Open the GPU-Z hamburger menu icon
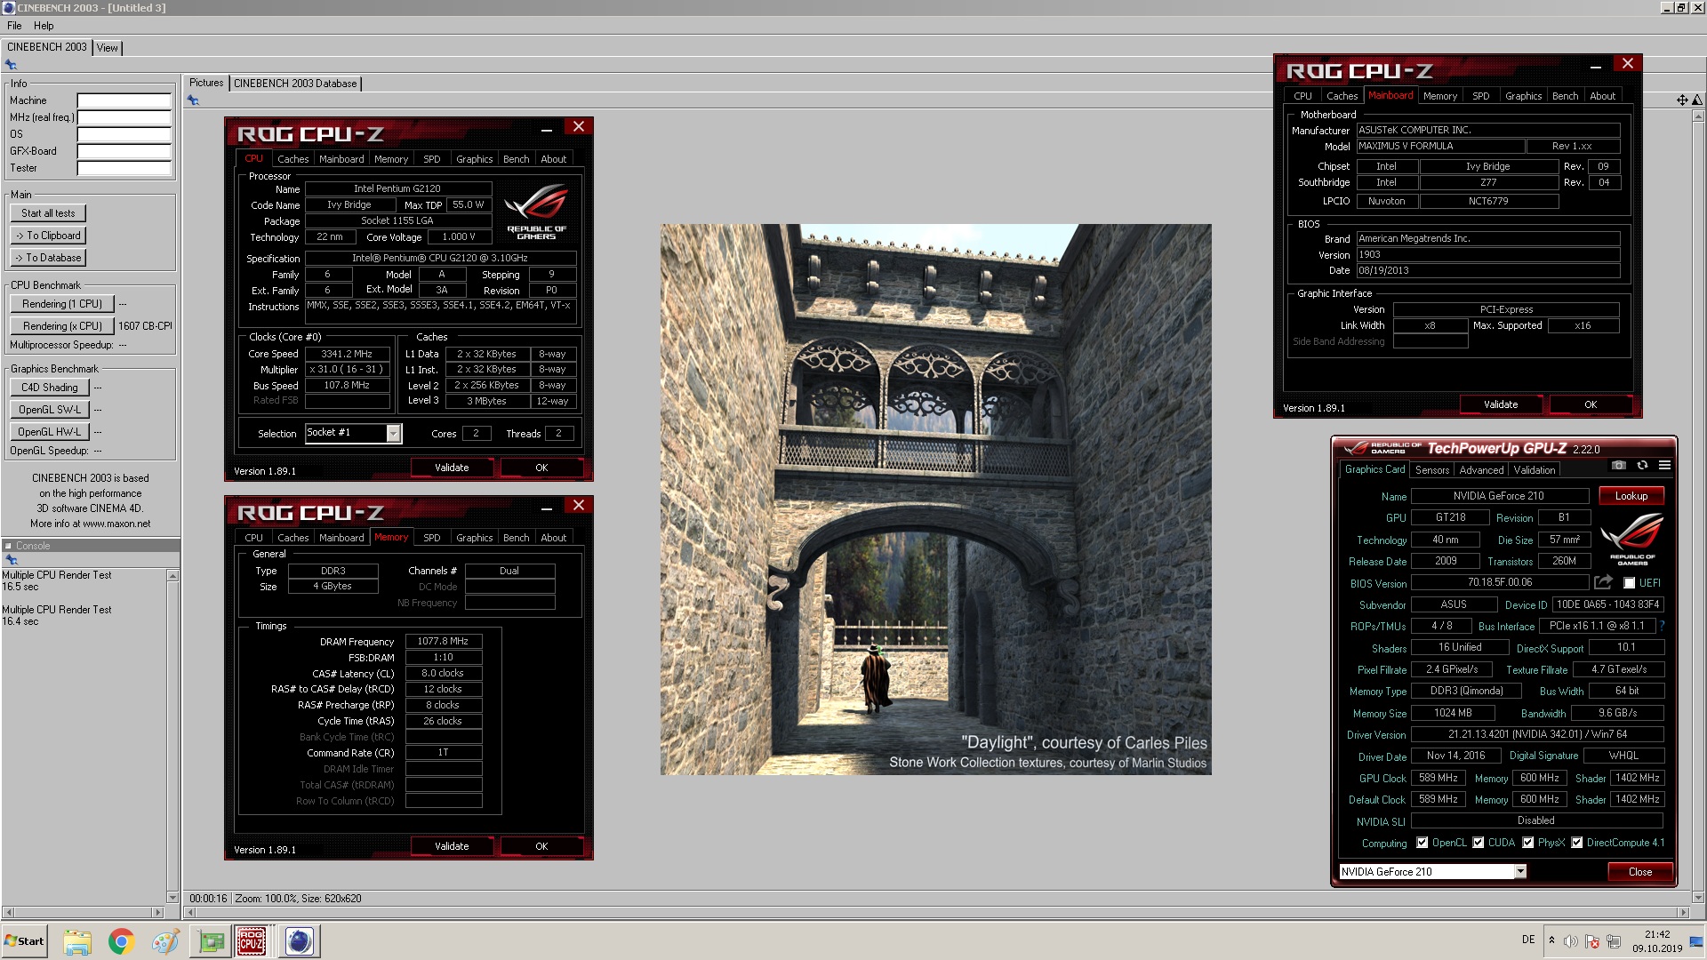The width and height of the screenshot is (1707, 960). (x=1664, y=466)
